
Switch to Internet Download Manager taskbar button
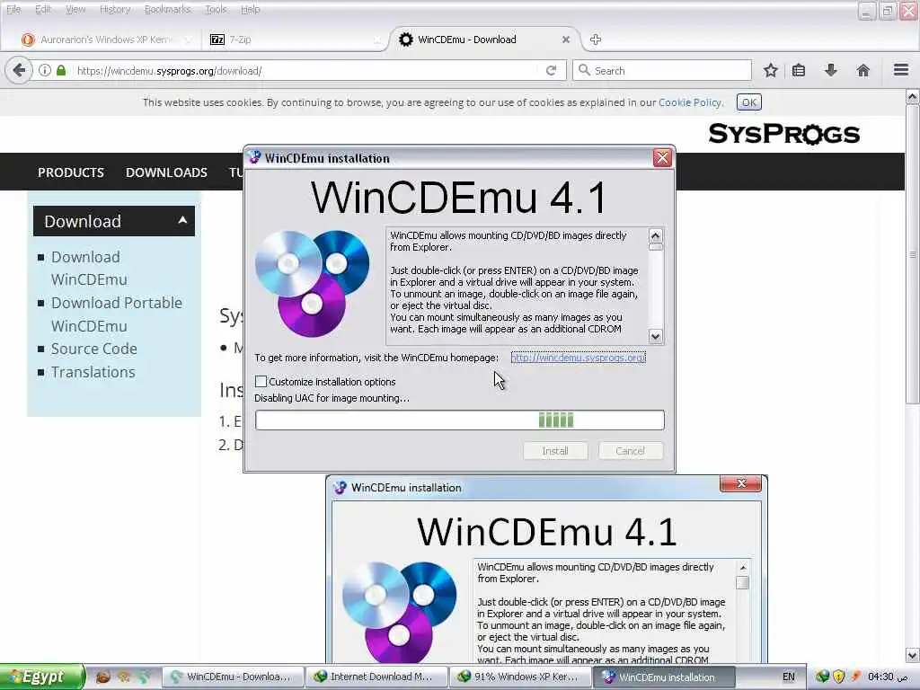(376, 677)
